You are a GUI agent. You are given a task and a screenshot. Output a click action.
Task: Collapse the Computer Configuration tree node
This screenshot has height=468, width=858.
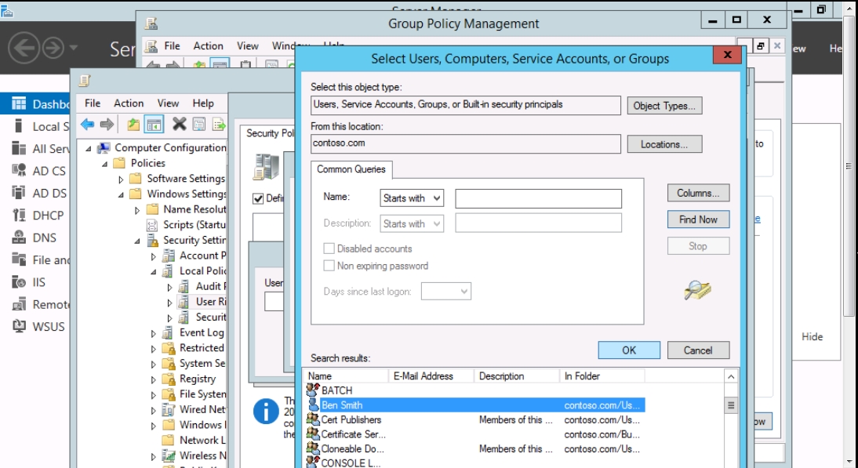(89, 148)
